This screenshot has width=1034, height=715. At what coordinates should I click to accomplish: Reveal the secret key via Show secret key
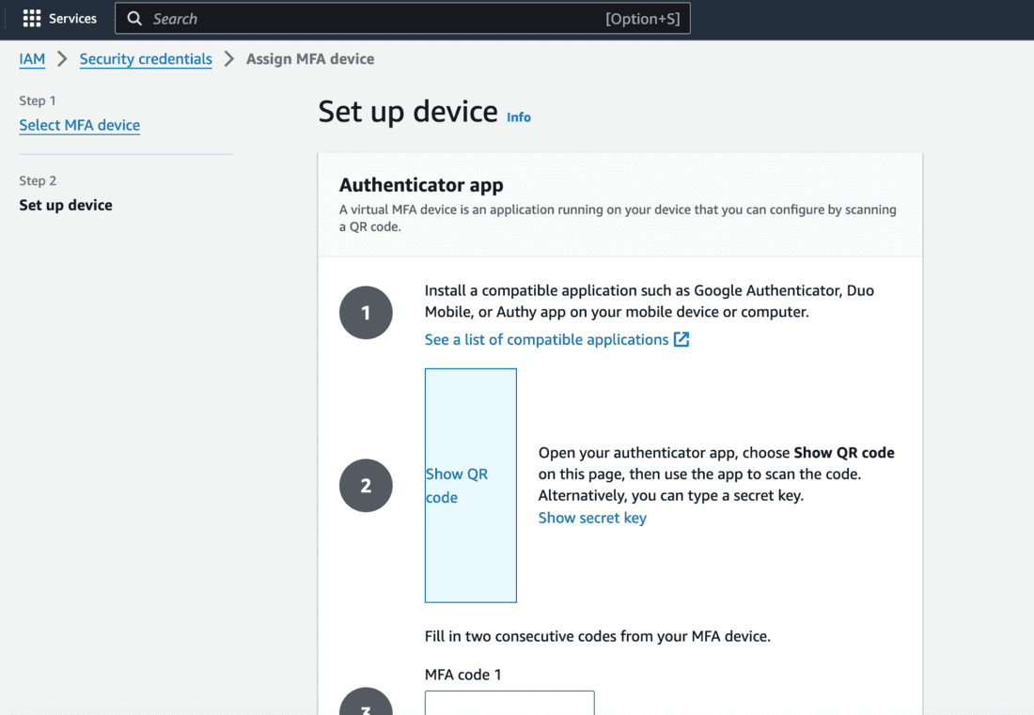[x=592, y=518]
